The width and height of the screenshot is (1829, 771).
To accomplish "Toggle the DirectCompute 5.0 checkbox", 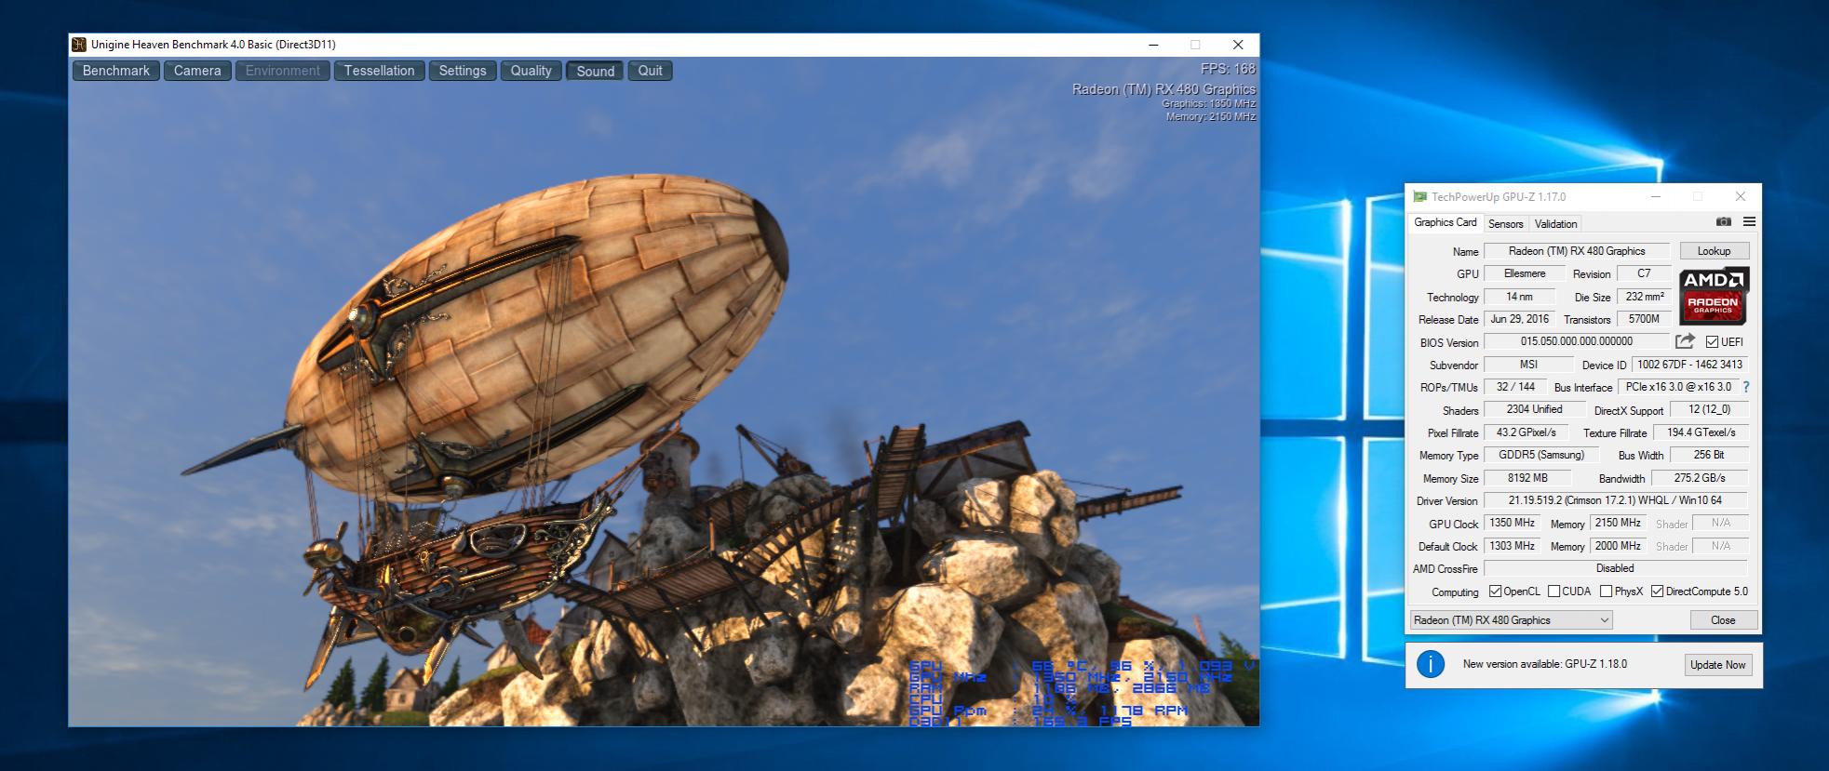I will 1657,592.
